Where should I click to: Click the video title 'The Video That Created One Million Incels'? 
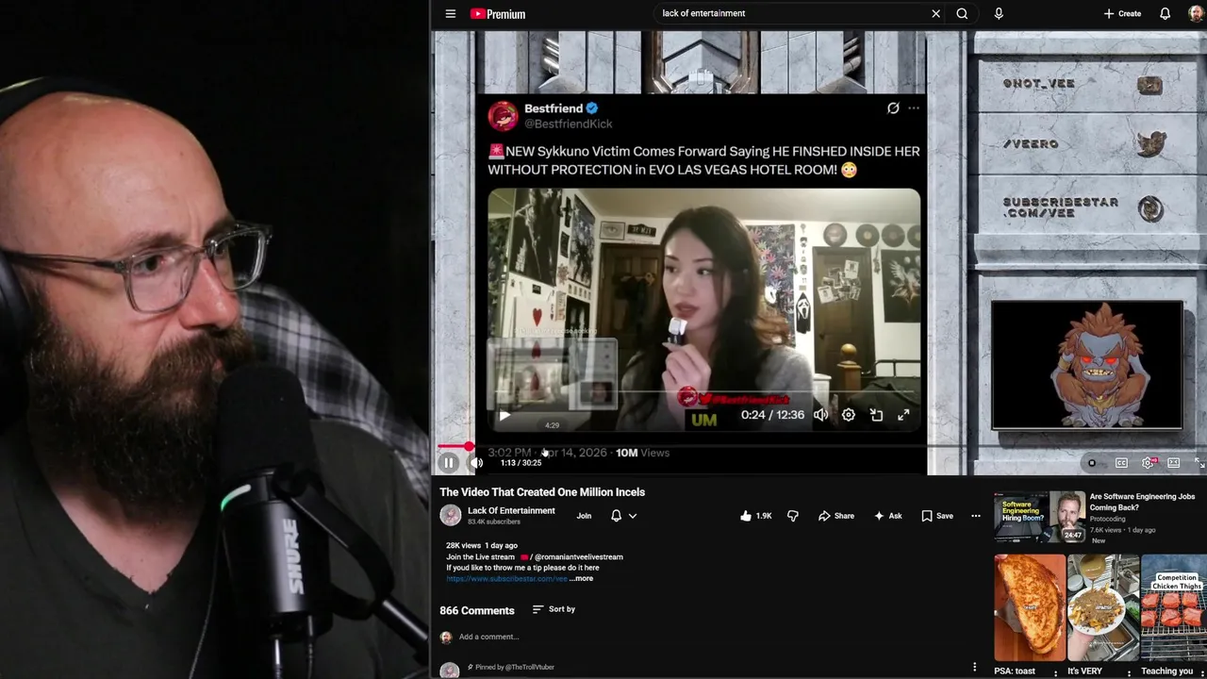[x=542, y=492]
